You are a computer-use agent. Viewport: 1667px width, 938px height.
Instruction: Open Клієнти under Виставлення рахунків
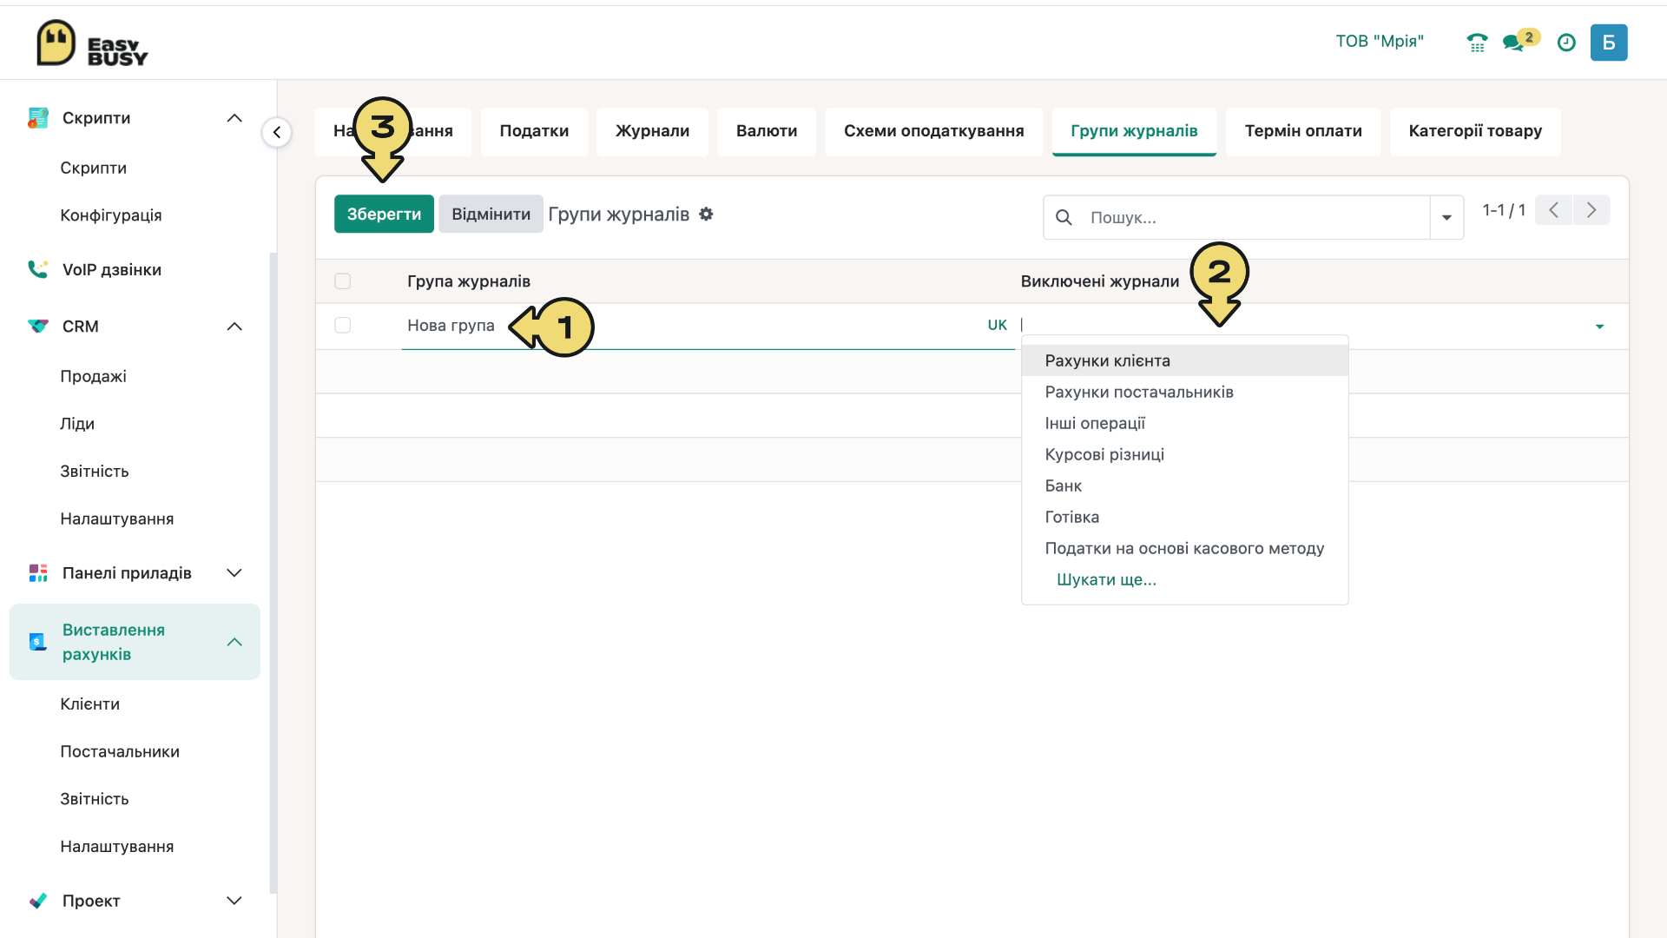point(89,704)
